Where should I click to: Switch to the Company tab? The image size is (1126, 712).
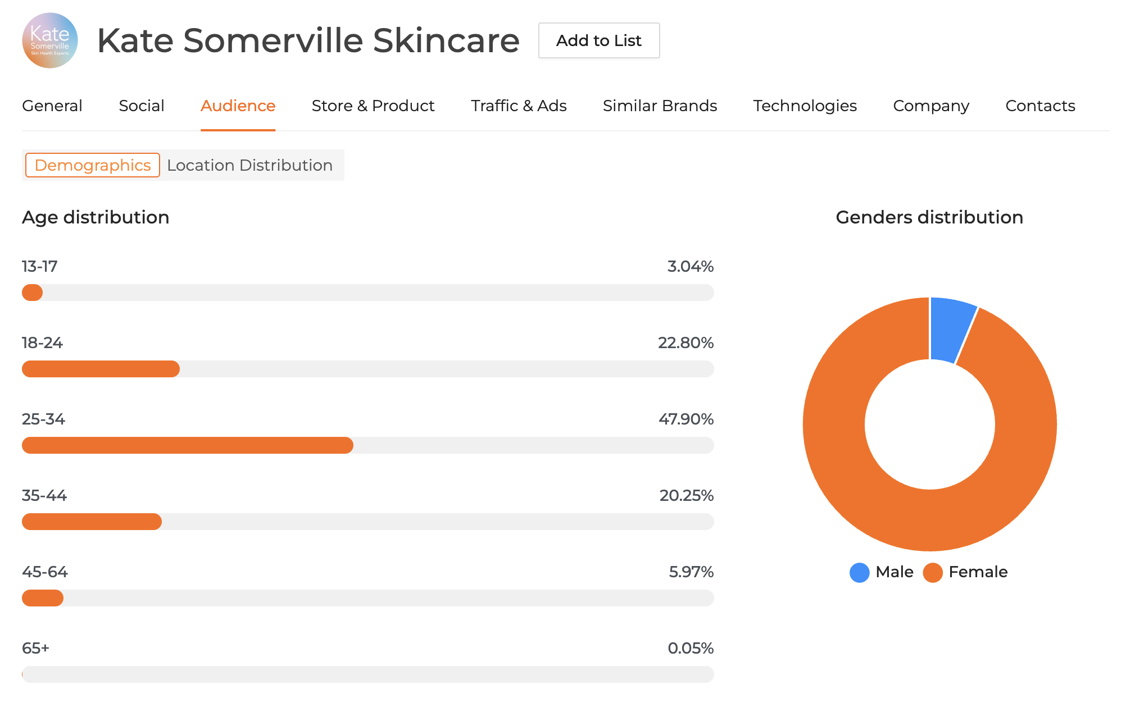click(930, 106)
